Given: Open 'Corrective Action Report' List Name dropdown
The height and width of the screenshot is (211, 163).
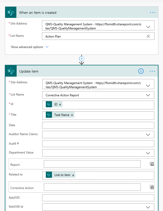Looking at the screenshot, I should pos(148,95).
